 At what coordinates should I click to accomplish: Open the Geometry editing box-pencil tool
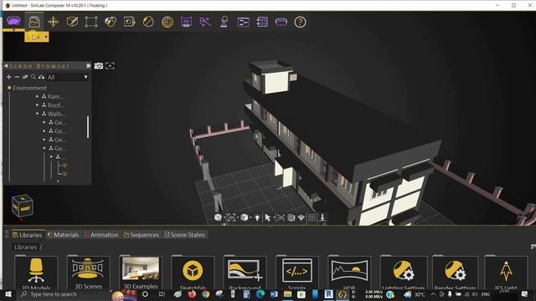(x=73, y=22)
